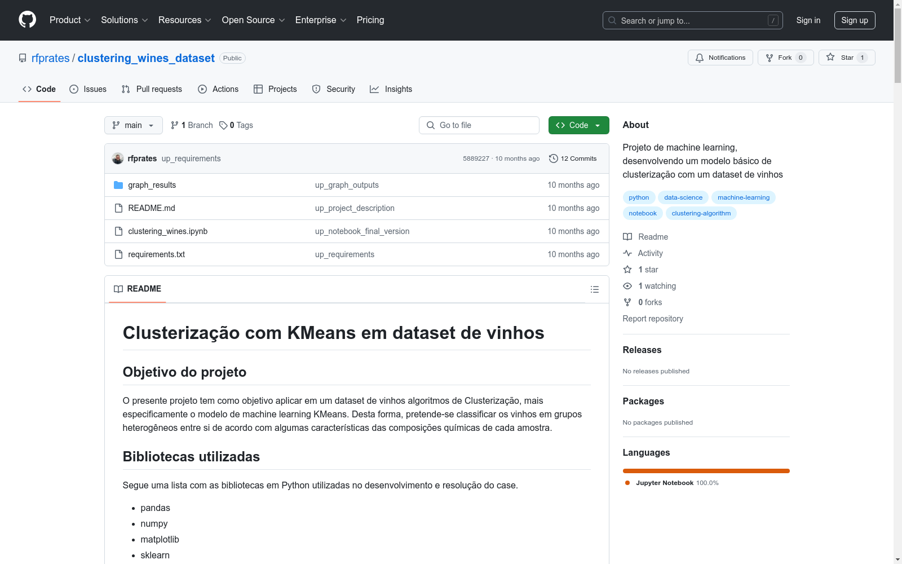The height and width of the screenshot is (564, 902).
Task: Open rfprates owner profile link
Action: [51, 58]
